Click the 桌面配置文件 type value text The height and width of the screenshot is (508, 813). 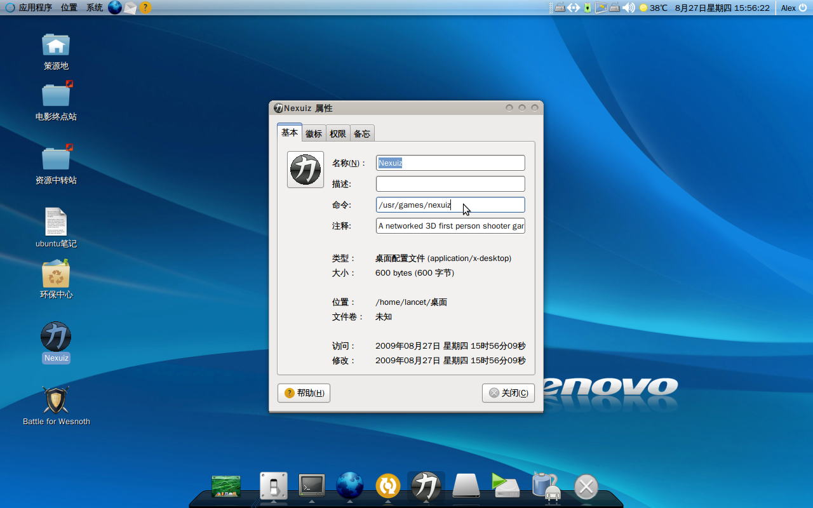(x=443, y=258)
